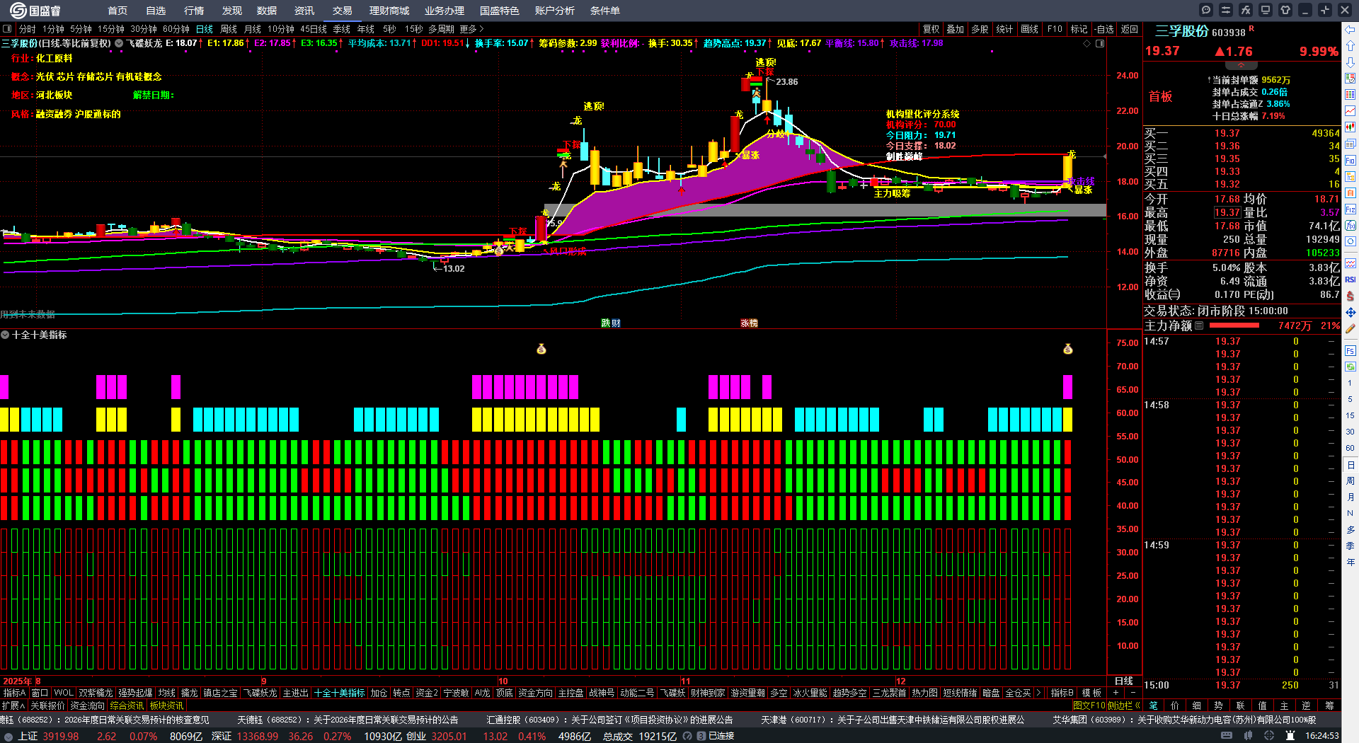
Task: Select the 季 period in right sidebar
Action: pyautogui.click(x=1351, y=546)
